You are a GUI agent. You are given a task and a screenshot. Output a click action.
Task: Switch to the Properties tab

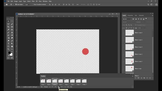pyautogui.click(x=130, y=15)
